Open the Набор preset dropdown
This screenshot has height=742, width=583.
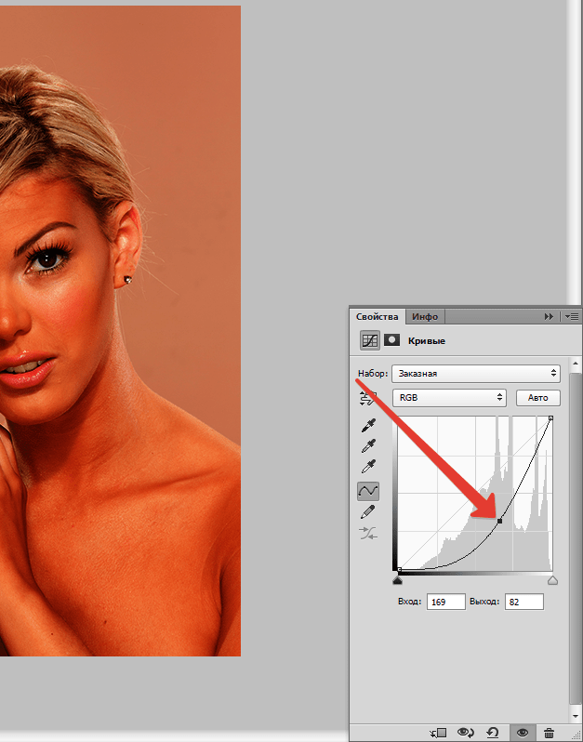[x=475, y=374]
